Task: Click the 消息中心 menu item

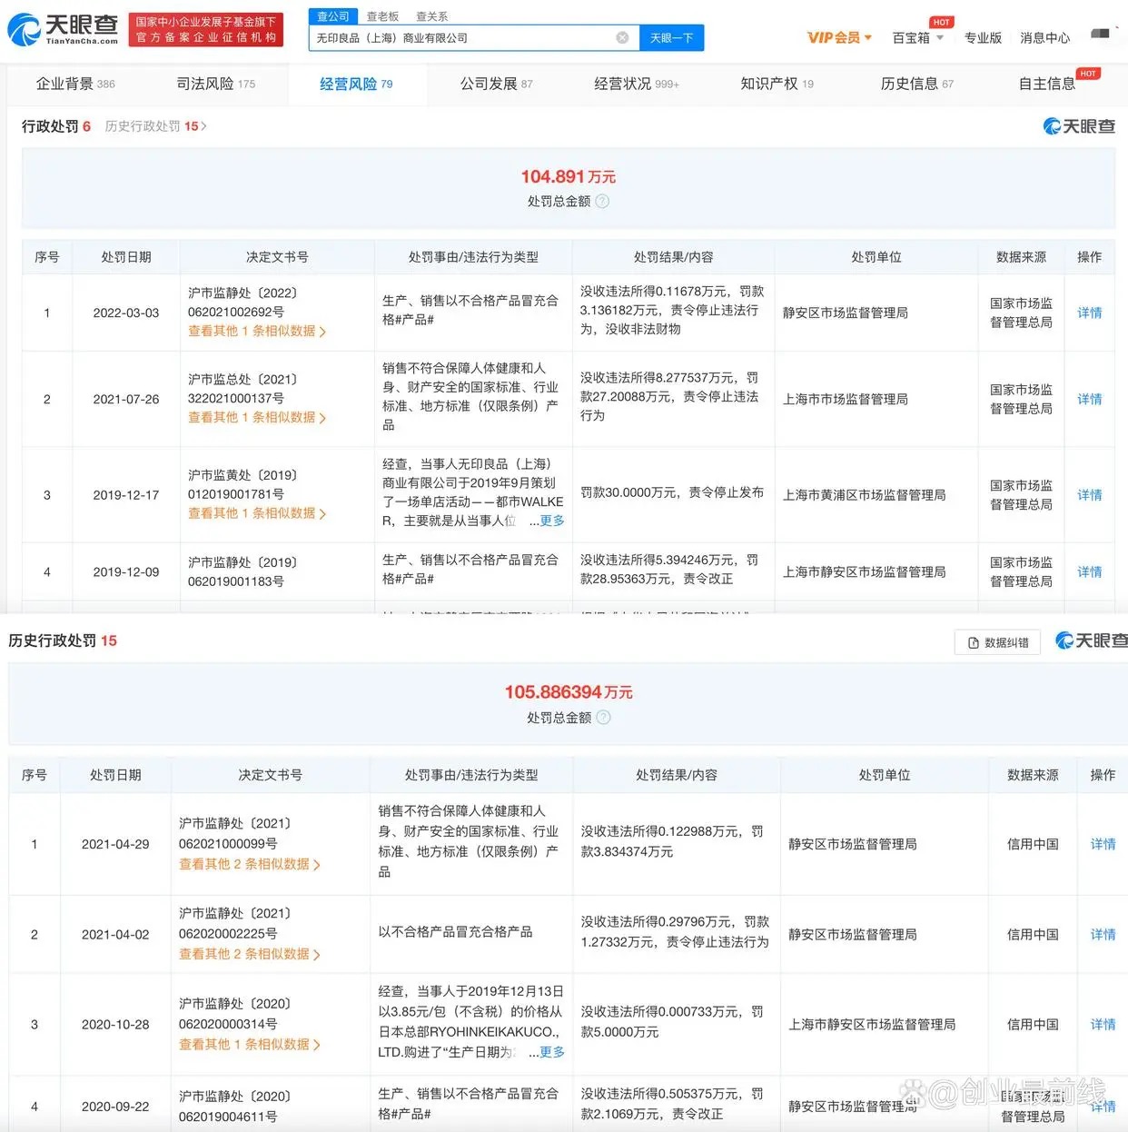Action: point(1044,37)
